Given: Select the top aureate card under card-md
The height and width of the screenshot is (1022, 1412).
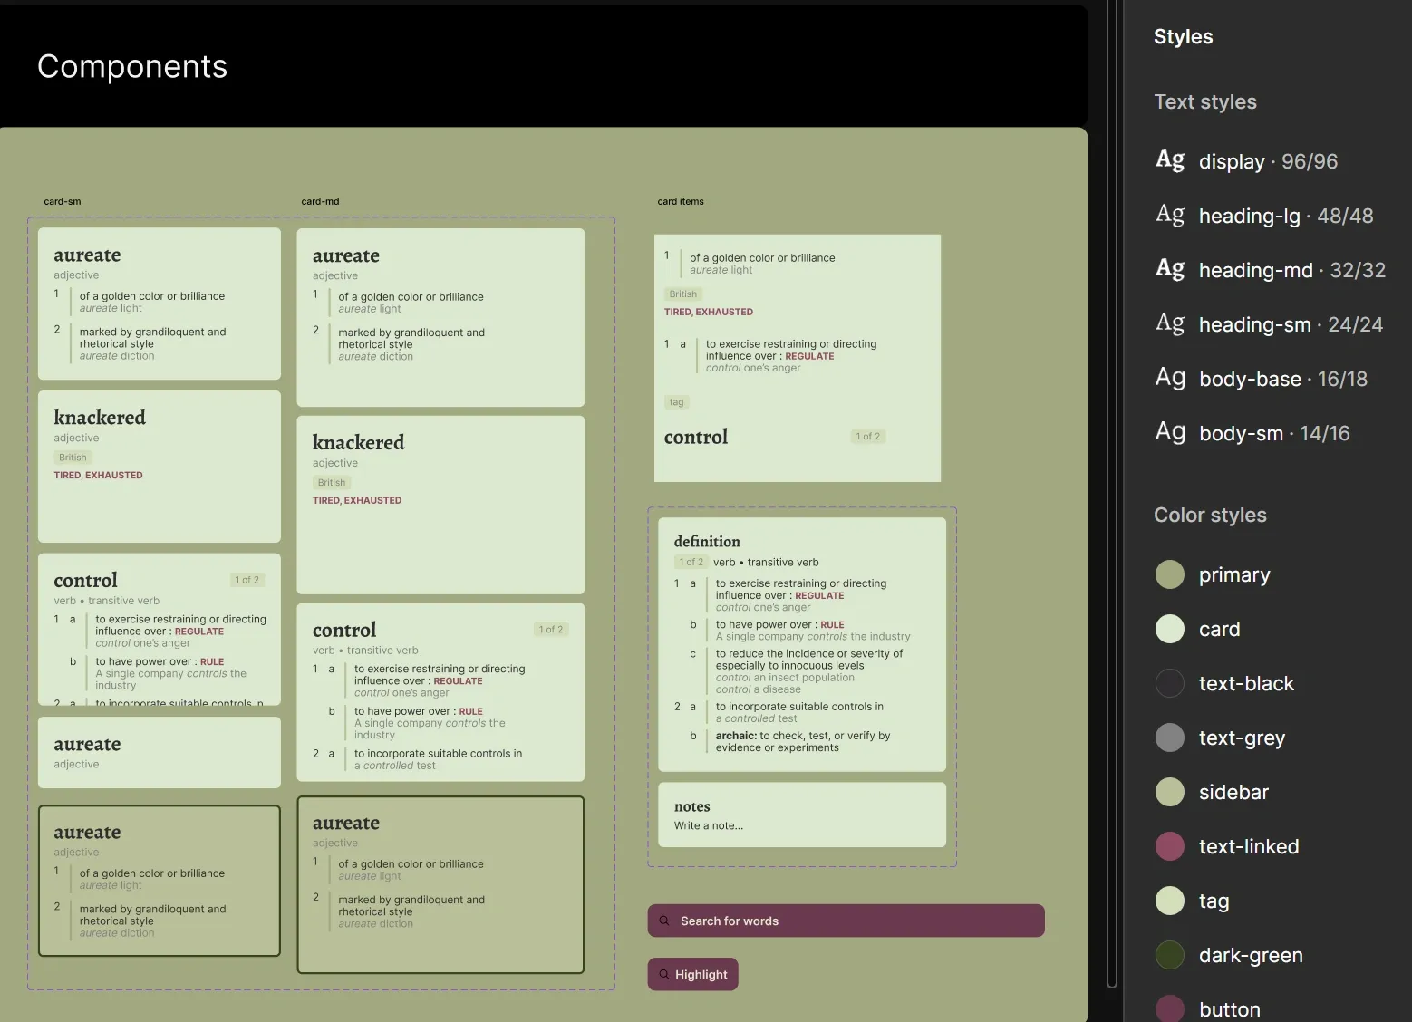Looking at the screenshot, I should 440,317.
